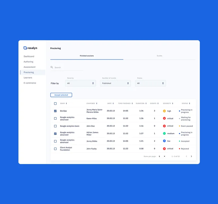Click the search magnifier icon
The image size is (218, 204).
[x=52, y=67]
